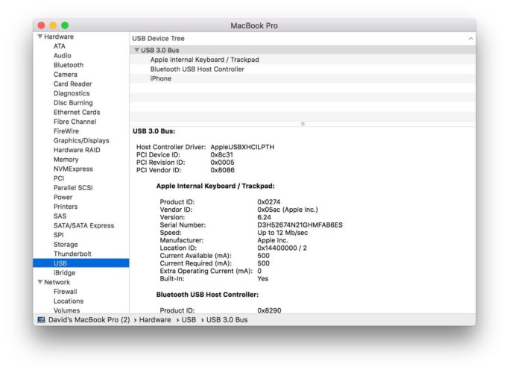509x373 pixels.
Task: Click the PCI Device ID value 0x8c31
Action: click(x=221, y=154)
